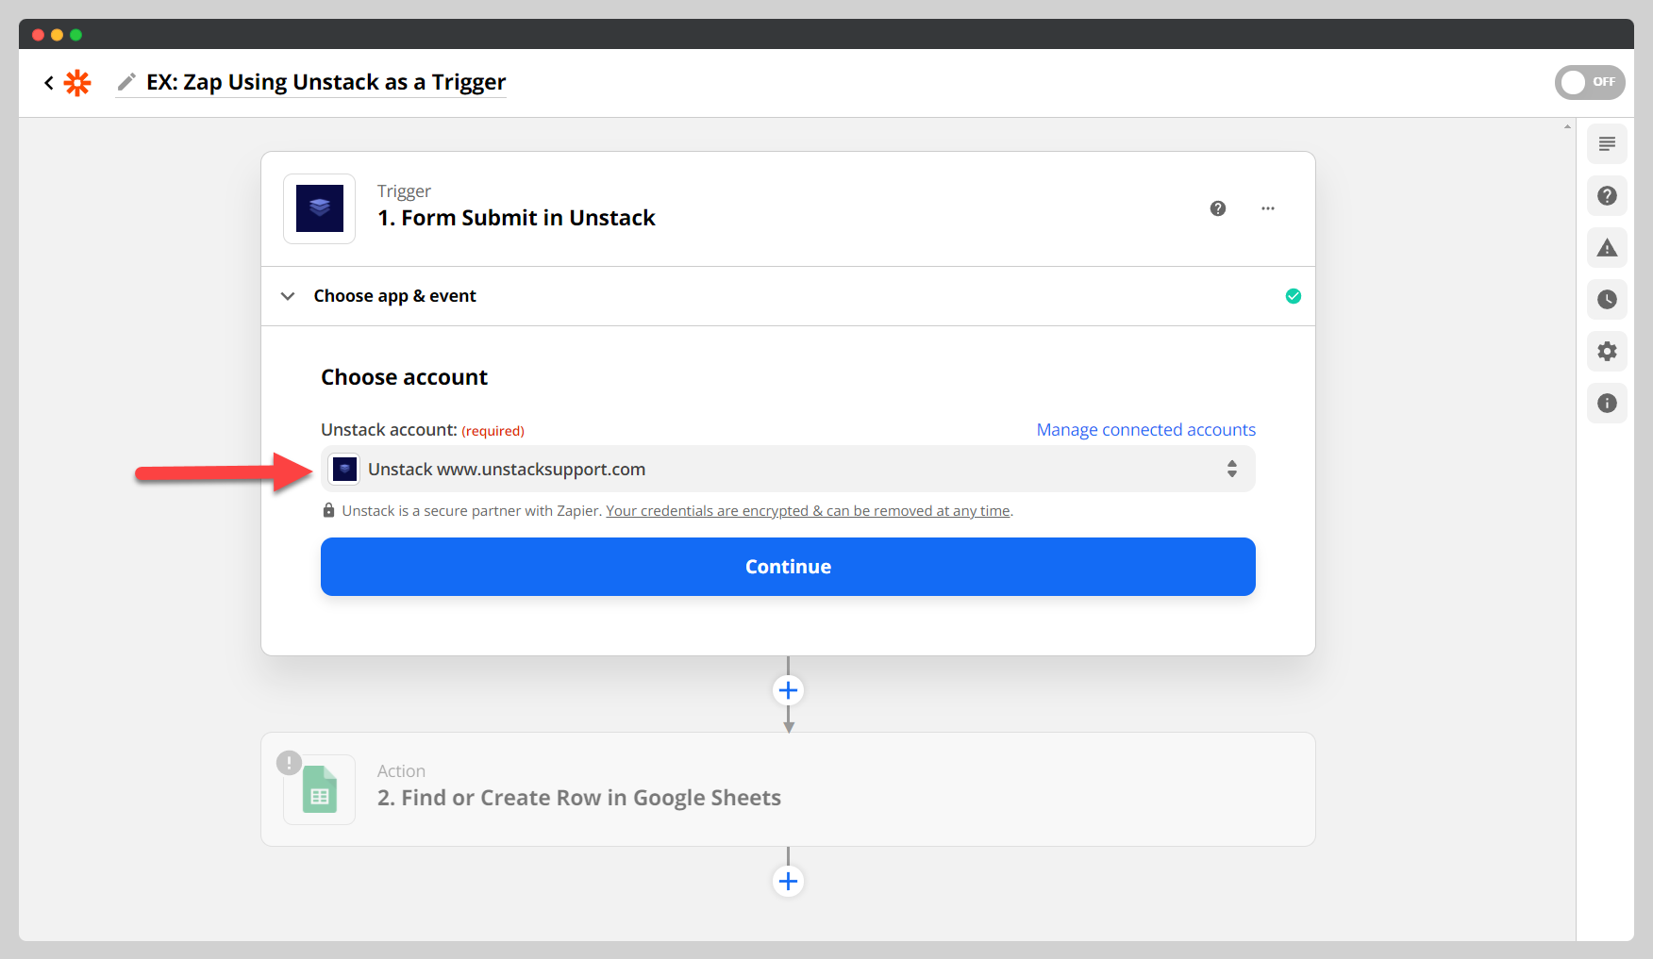Viewport: 1653px width, 959px height.
Task: Click the blue Continue button
Action: point(788,567)
